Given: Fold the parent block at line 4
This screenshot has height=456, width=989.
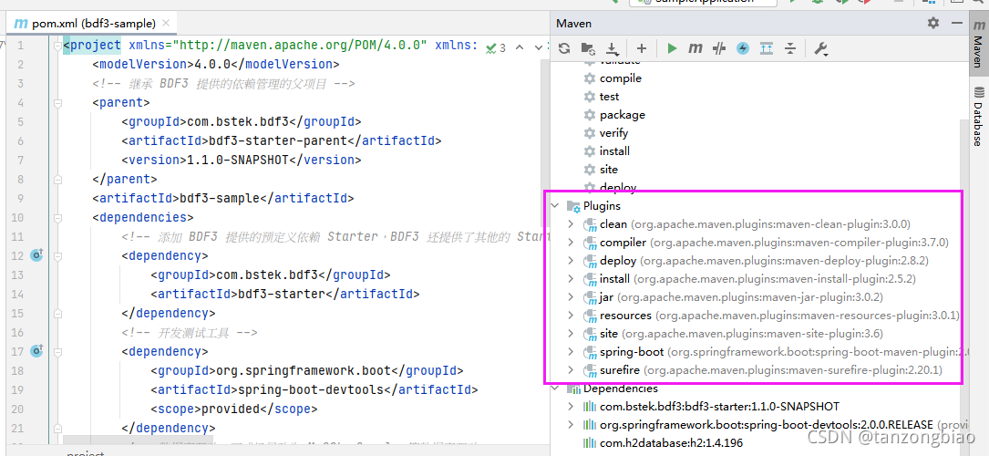Looking at the screenshot, I should (57, 103).
